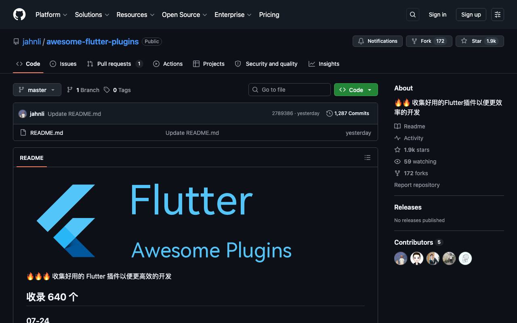Click the Sign up button
Image resolution: width=517 pixels, height=323 pixels.
471,15
